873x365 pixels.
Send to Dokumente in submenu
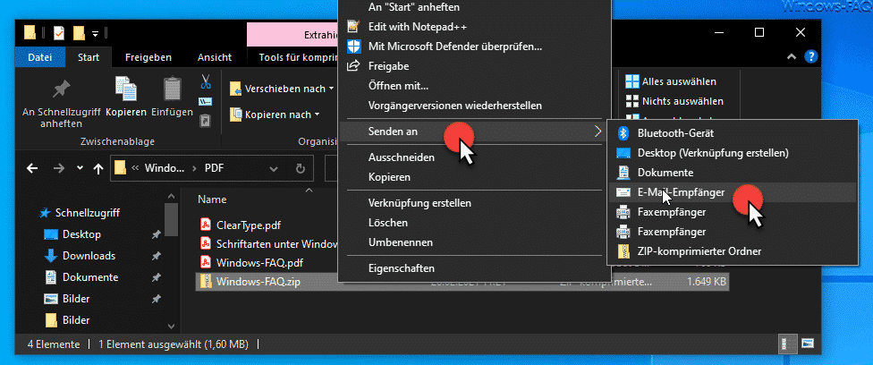point(733,173)
